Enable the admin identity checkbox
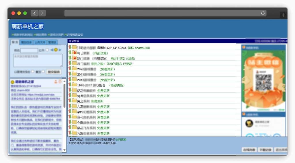This screenshot has width=295, height=163. click(33, 71)
